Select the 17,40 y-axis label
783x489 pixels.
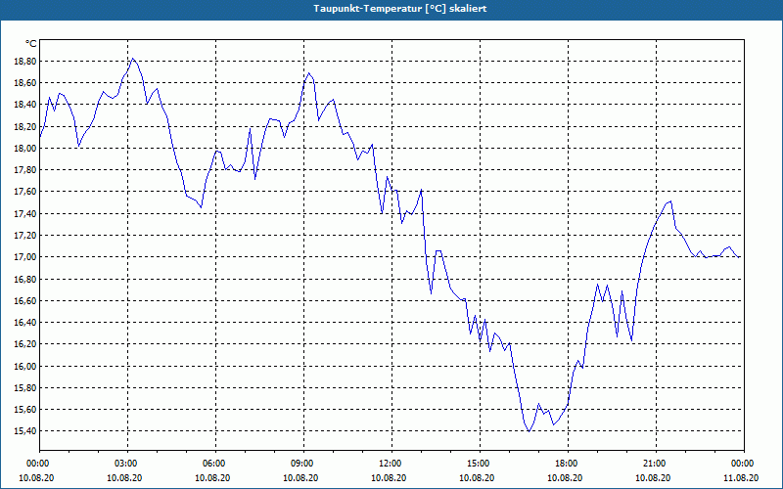(24, 213)
